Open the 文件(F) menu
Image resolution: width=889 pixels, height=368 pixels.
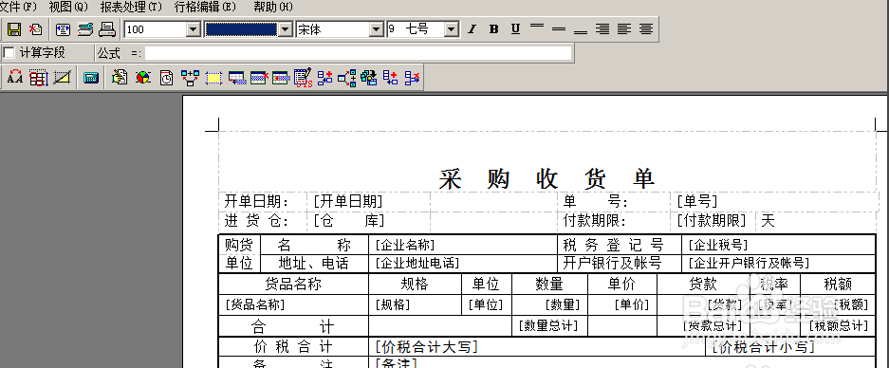(x=18, y=7)
